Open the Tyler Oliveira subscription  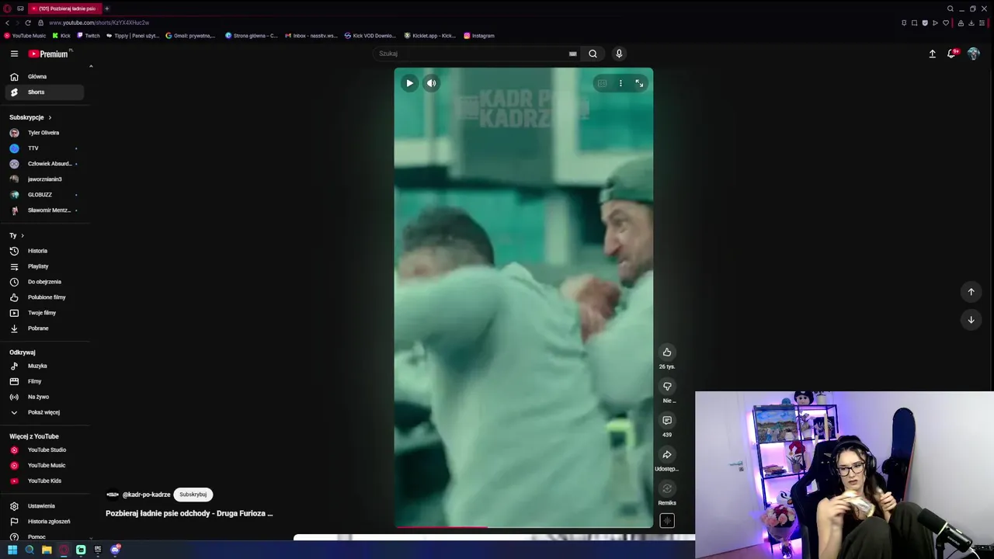coord(44,133)
